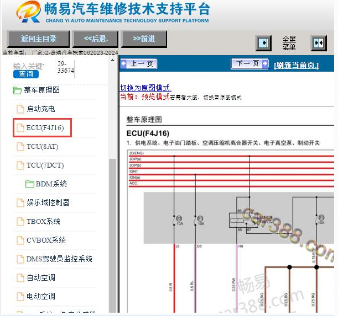Image resolution: width=338 pixels, height=316 pixels.
Task: Click the 返回主目录 button
Action: tap(38, 39)
